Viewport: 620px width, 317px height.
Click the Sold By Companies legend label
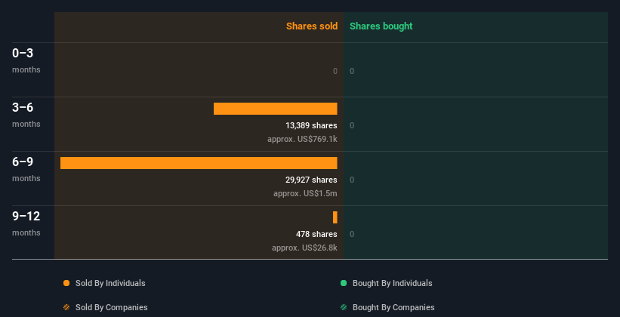click(112, 307)
